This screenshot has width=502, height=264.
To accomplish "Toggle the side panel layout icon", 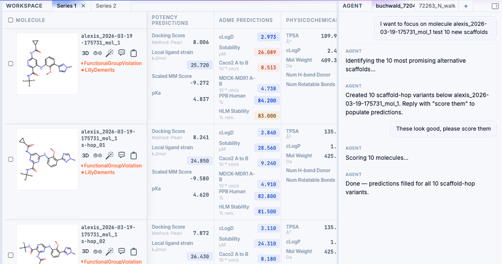I will tap(495, 6).
